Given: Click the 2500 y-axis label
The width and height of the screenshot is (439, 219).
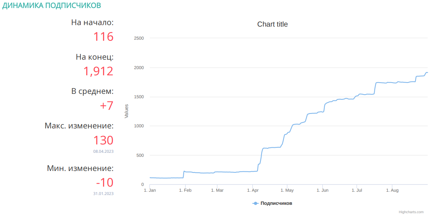Looking at the screenshot, I should pyautogui.click(x=139, y=38).
